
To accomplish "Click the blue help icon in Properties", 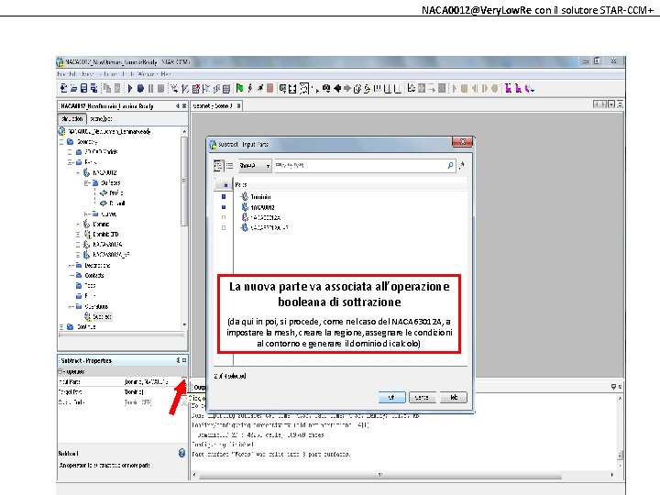I will point(181,453).
